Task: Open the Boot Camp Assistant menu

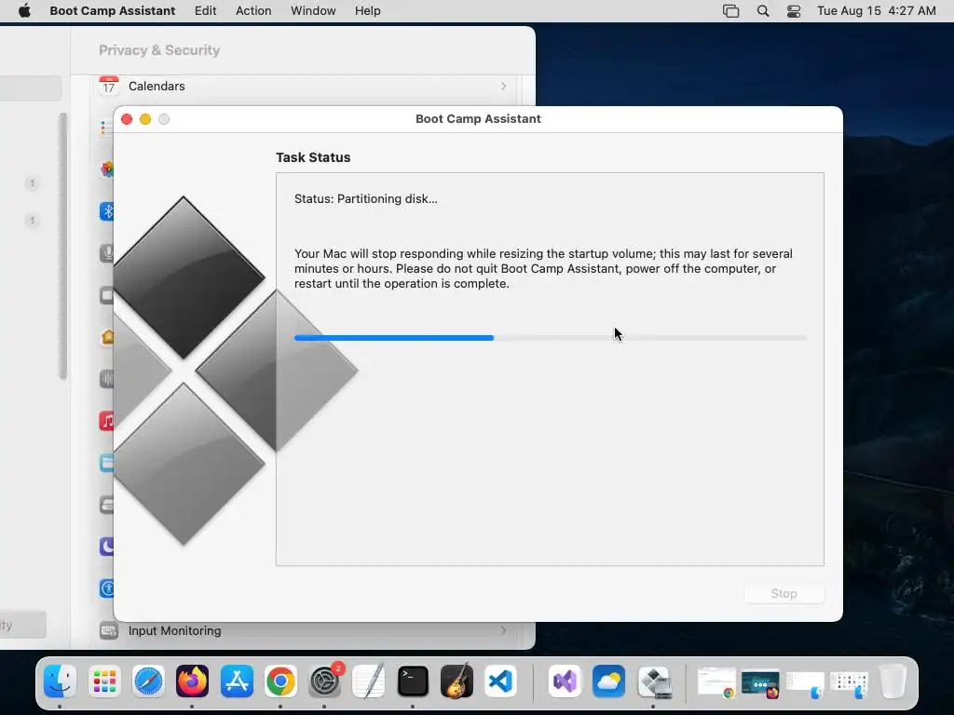Action: point(113,11)
